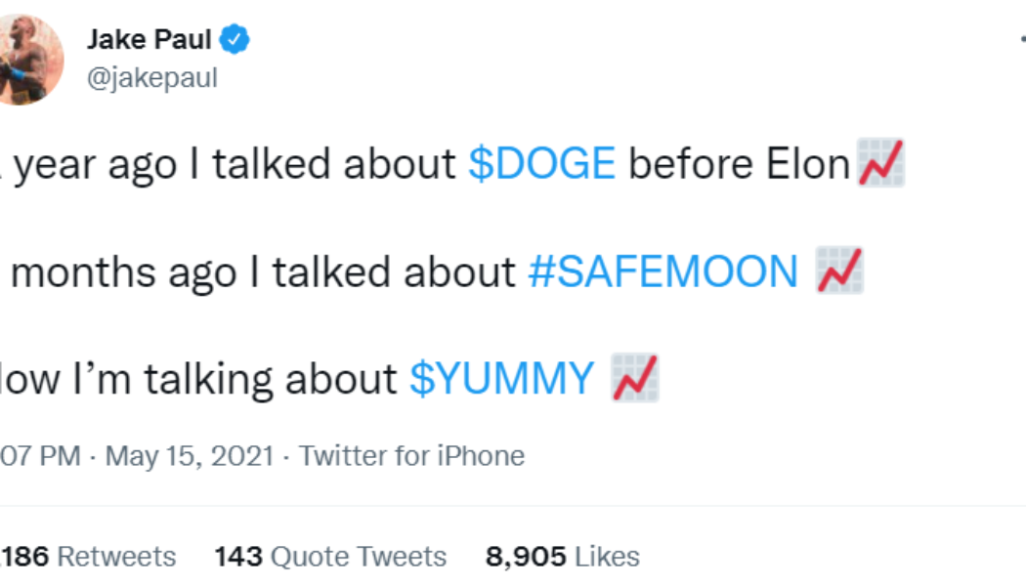Click the "months ago I talked about" text
Image resolution: width=1026 pixels, height=586 pixels.
point(262,272)
